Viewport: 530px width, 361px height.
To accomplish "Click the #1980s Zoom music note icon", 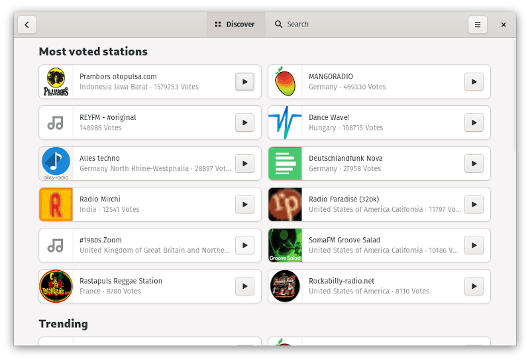I will pyautogui.click(x=56, y=245).
